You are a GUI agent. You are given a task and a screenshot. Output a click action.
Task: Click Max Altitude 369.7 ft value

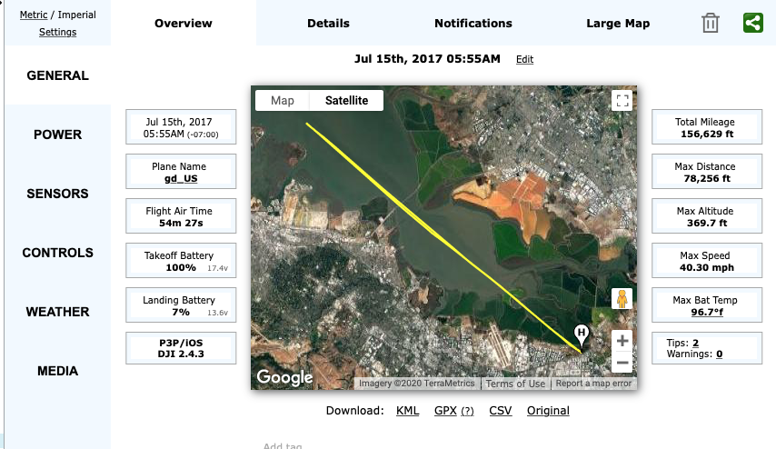pyautogui.click(x=707, y=224)
